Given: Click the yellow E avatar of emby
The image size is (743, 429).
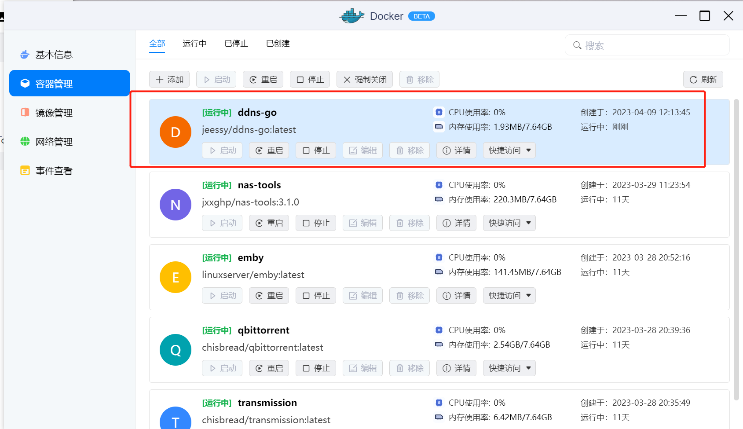Looking at the screenshot, I should click(x=176, y=277).
